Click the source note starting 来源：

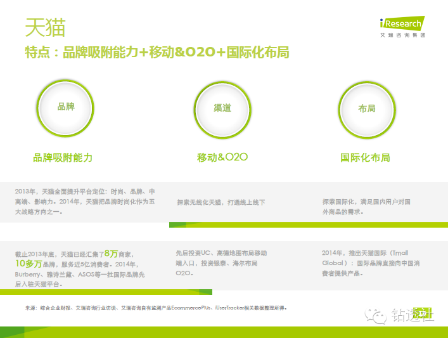pos(156,308)
